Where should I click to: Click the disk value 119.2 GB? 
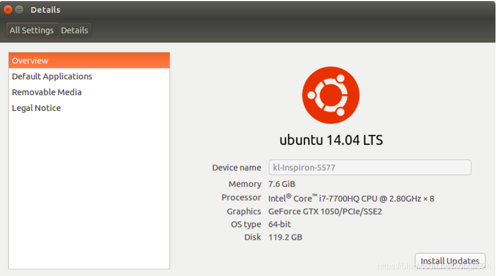tap(285, 237)
